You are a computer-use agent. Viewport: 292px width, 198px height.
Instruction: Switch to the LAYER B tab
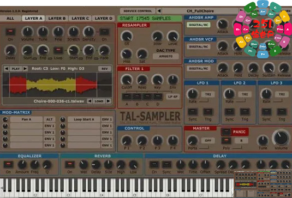click(x=57, y=19)
